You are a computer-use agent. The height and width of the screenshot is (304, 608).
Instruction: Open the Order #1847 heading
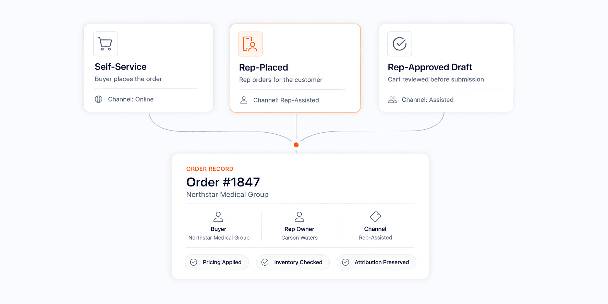click(223, 182)
